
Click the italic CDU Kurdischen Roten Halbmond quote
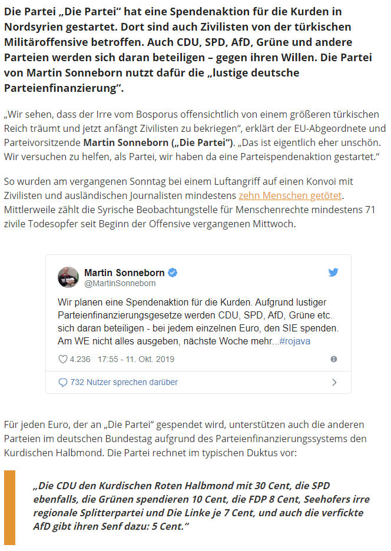201,506
